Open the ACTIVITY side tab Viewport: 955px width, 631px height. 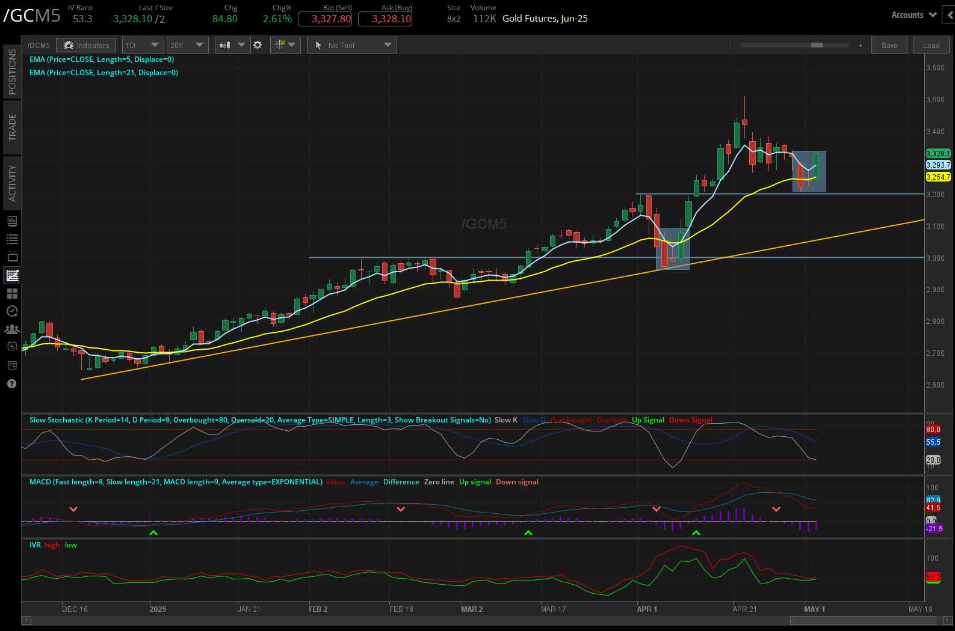pos(12,183)
